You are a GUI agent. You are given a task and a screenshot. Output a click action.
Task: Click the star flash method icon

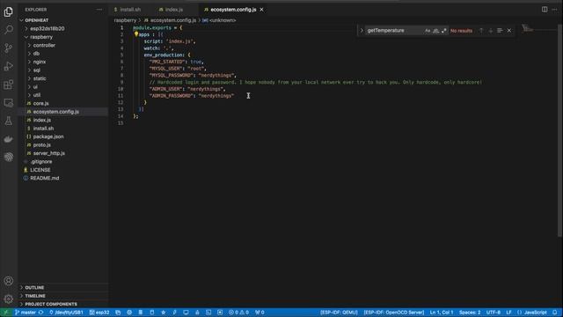click(x=163, y=313)
